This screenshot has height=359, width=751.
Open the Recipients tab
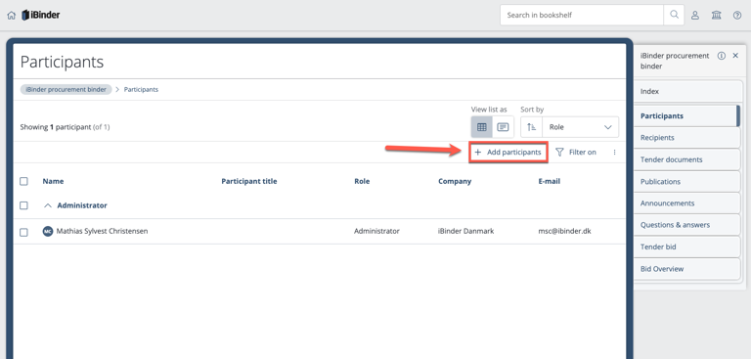[x=686, y=138]
